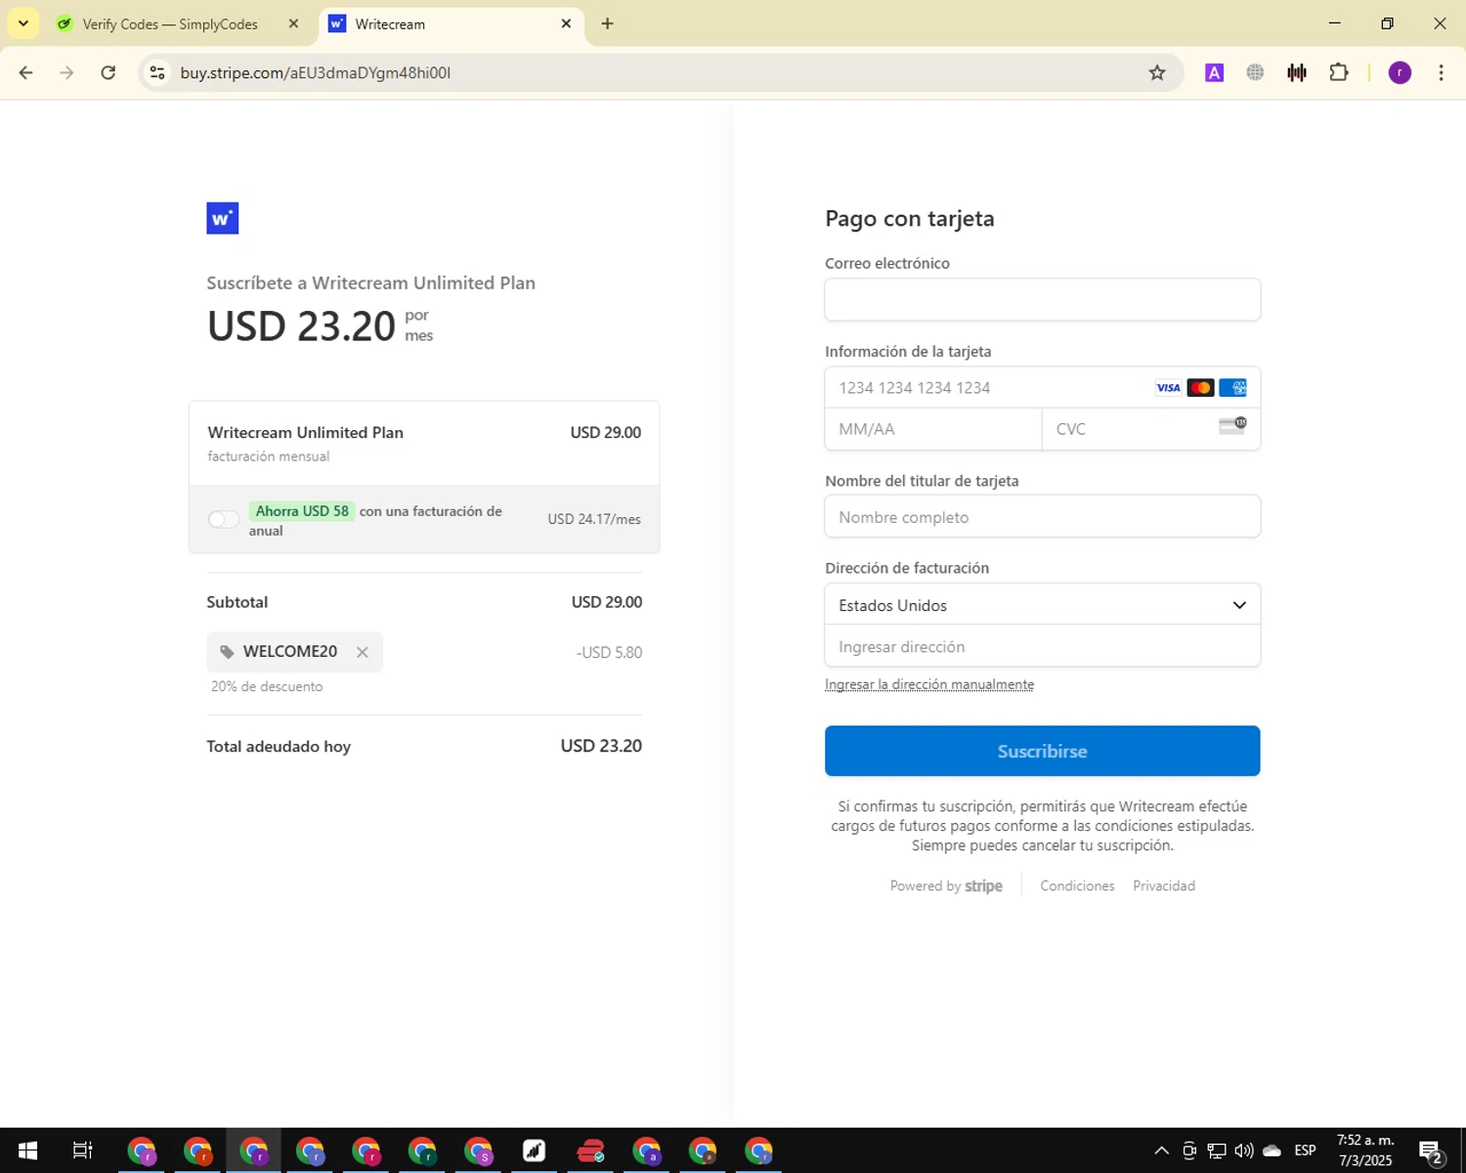The width and height of the screenshot is (1466, 1173).
Task: Focus the CVC field
Action: pos(1151,429)
